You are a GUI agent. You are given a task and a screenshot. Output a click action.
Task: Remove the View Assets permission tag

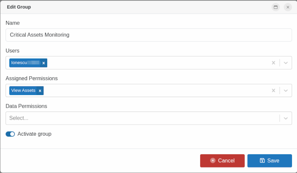[x=40, y=91]
